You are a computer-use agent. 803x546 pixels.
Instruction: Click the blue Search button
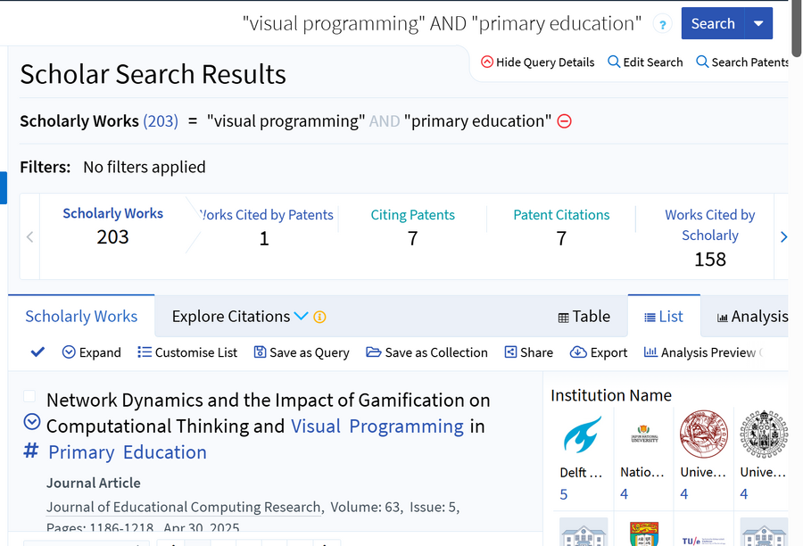pos(712,24)
